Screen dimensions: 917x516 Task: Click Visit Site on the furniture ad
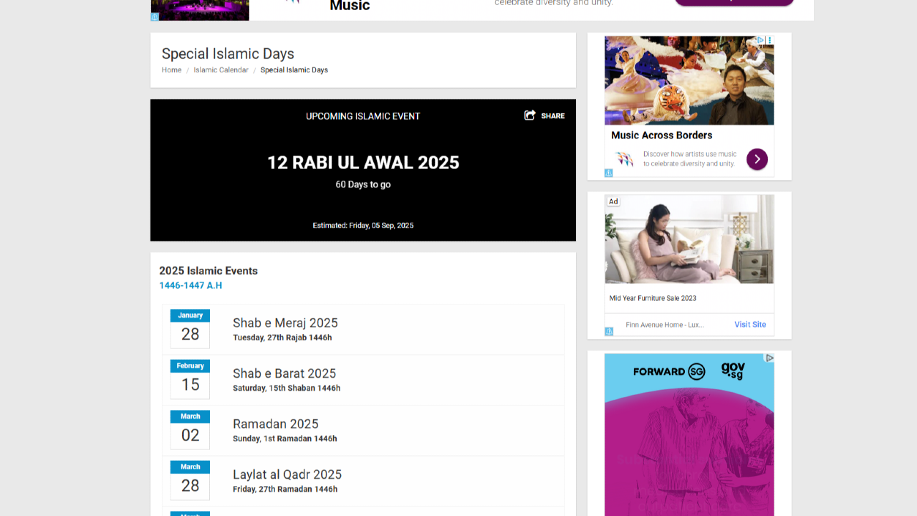click(x=750, y=325)
